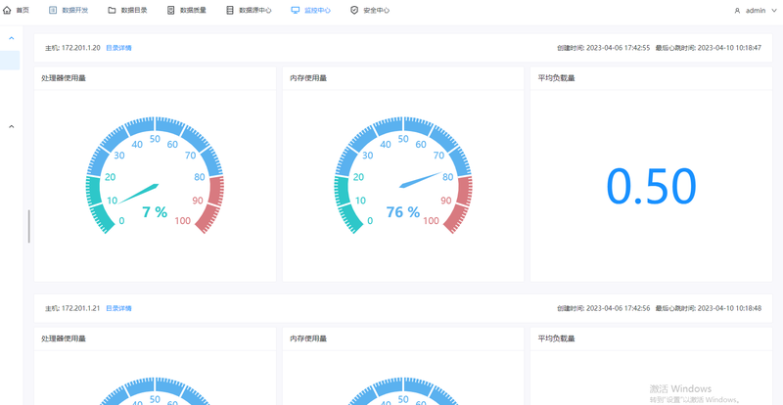This screenshot has width=783, height=405.
Task: Click the 76 % memory gauge value
Action: (403, 212)
